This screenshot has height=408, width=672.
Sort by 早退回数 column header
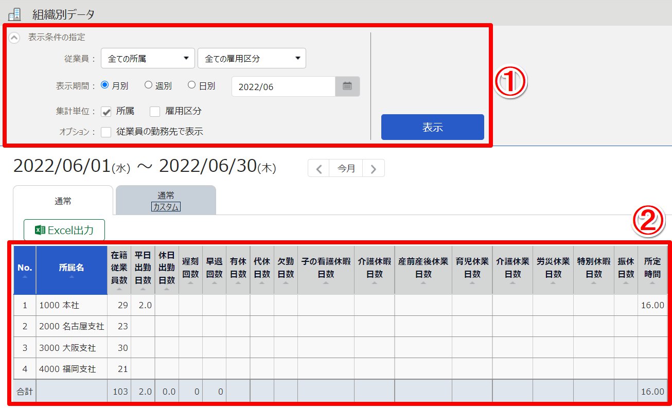pos(215,270)
